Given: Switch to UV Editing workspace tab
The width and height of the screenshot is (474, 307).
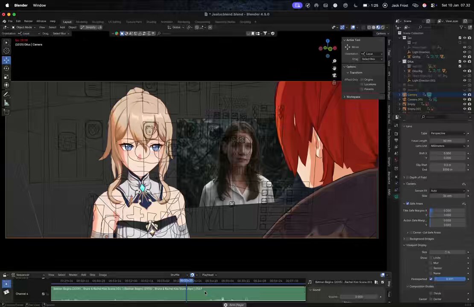Looking at the screenshot, I should point(114,22).
